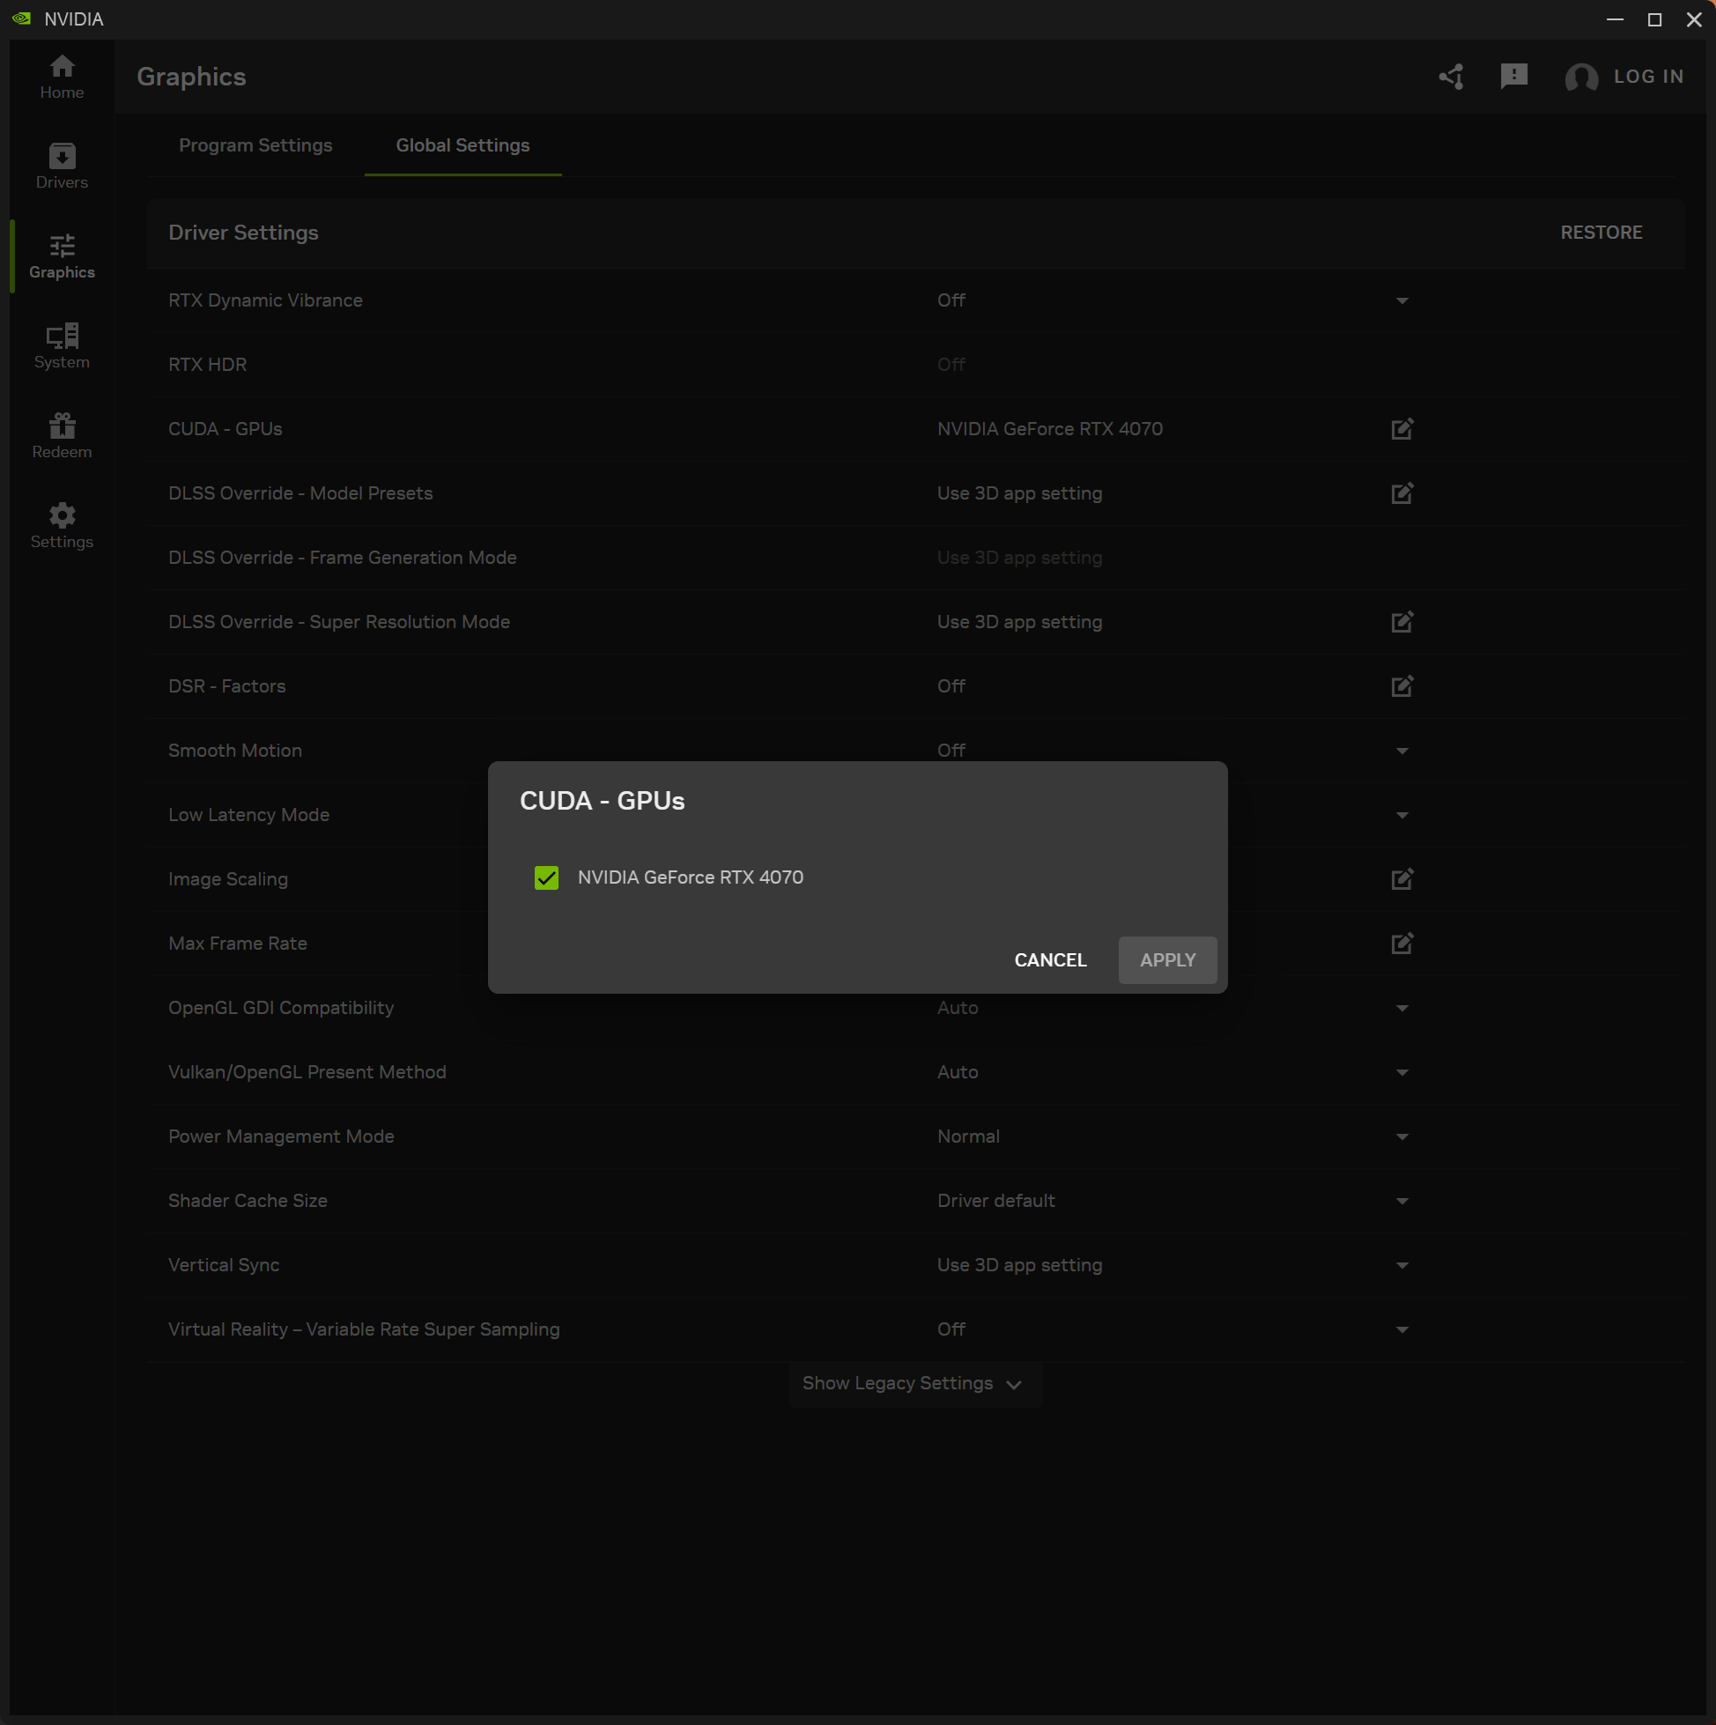Click LOG IN at top right
The image size is (1716, 1725).
click(x=1647, y=77)
